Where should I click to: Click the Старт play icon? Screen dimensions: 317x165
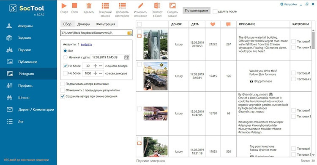pyautogui.click(x=64, y=5)
